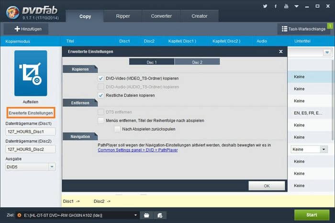Click the green Start button

pos(312,215)
